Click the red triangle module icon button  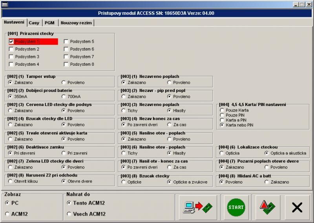tap(268, 207)
